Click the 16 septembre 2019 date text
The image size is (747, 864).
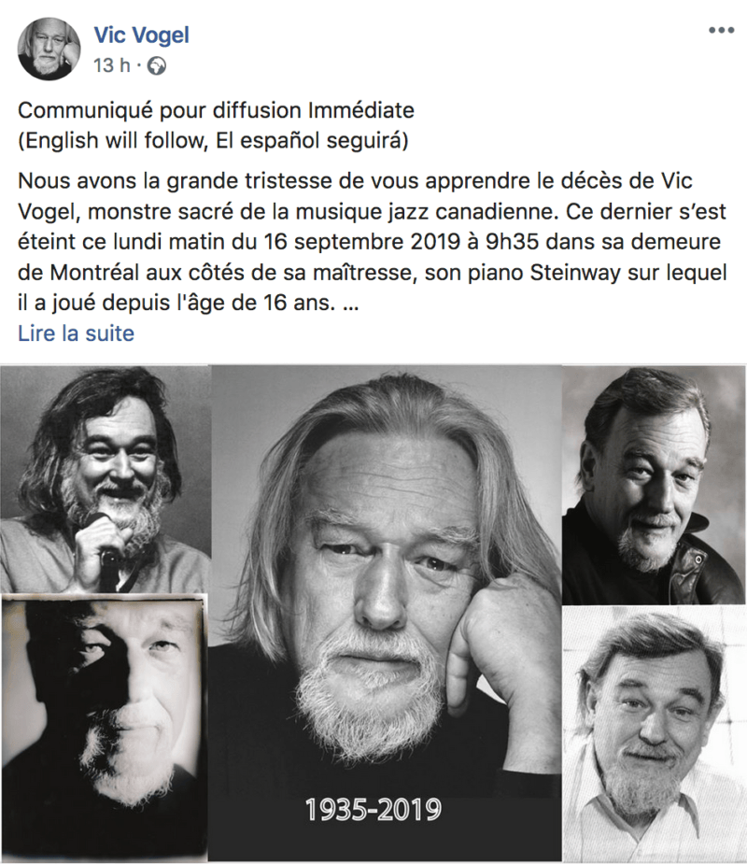point(362,242)
